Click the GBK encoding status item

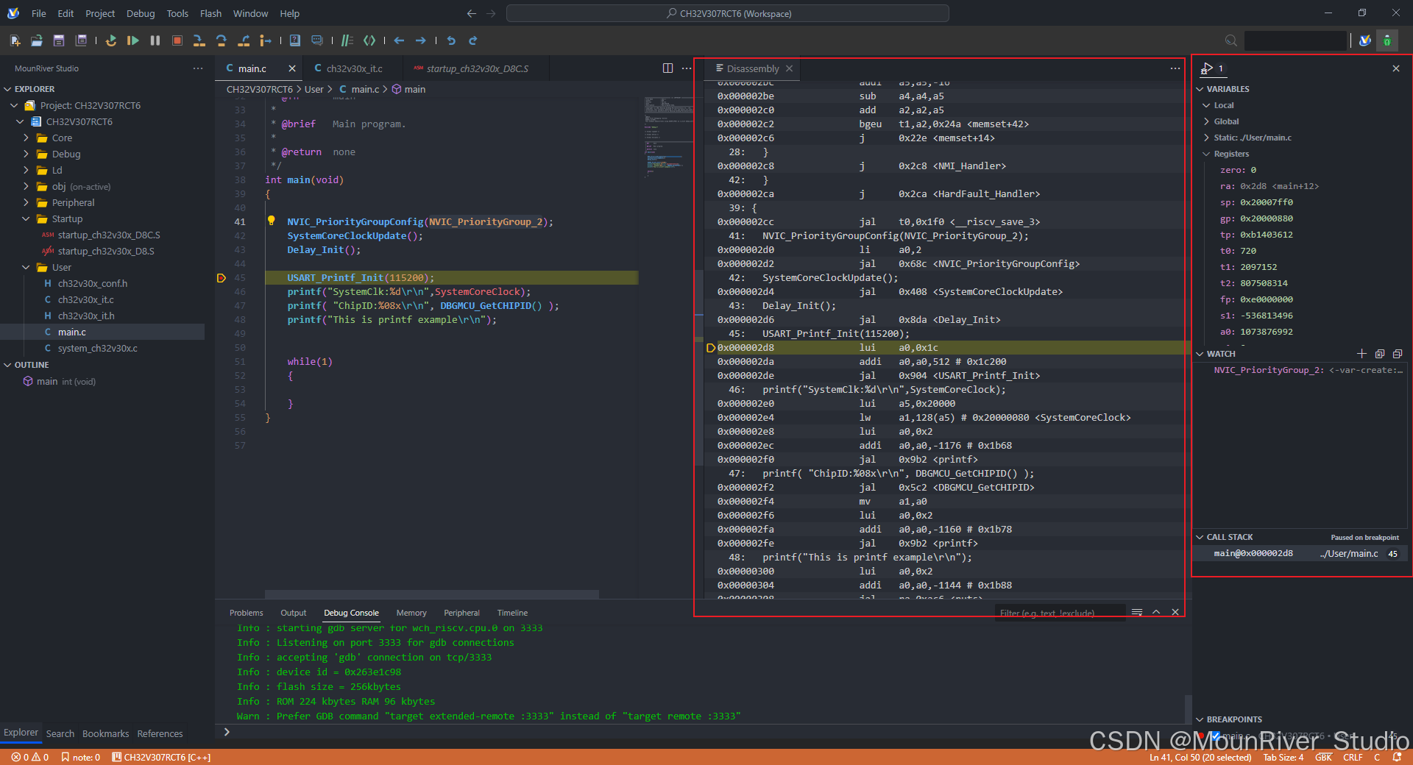point(1323,757)
